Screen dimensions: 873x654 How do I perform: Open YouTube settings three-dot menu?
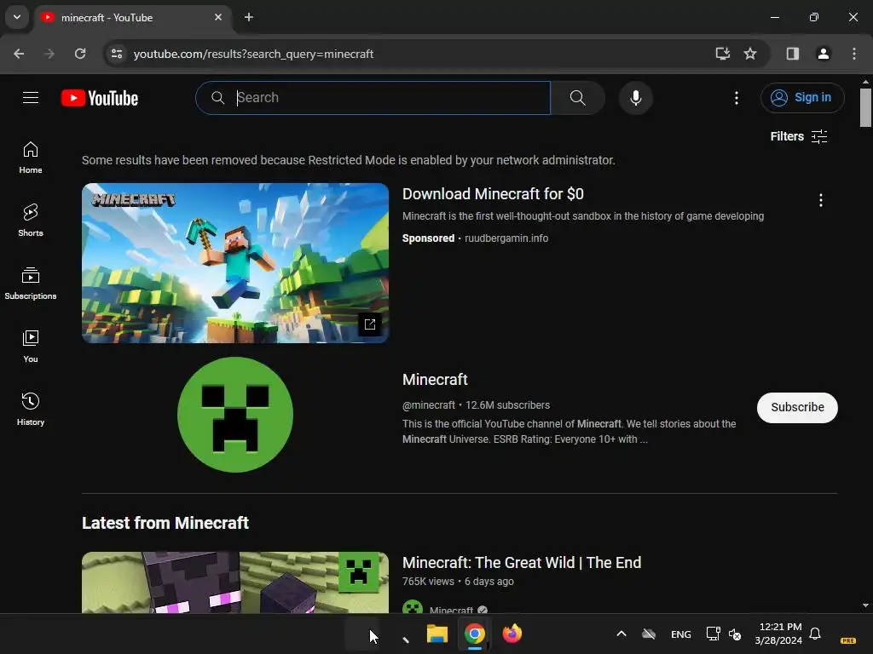pyautogui.click(x=737, y=98)
